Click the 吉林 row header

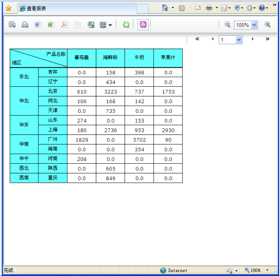pyautogui.click(x=53, y=72)
